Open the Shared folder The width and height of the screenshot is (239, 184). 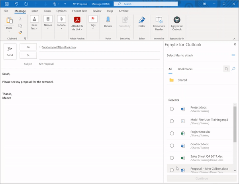[x=182, y=80]
